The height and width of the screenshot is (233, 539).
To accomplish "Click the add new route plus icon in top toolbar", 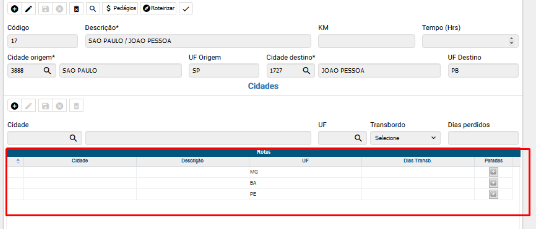I will pos(14,9).
